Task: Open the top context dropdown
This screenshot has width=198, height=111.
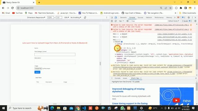Action: point(121,21)
